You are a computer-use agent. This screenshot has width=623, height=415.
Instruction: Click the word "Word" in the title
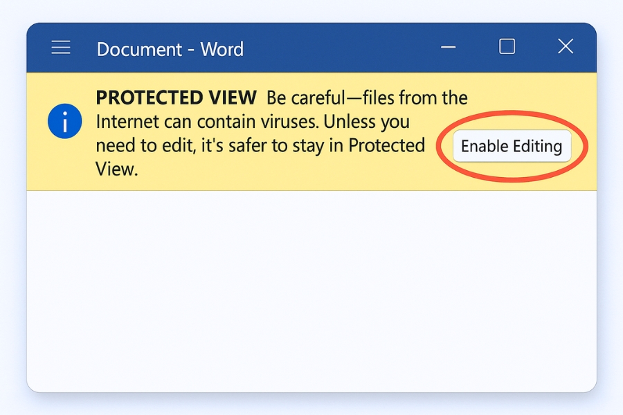(x=222, y=49)
